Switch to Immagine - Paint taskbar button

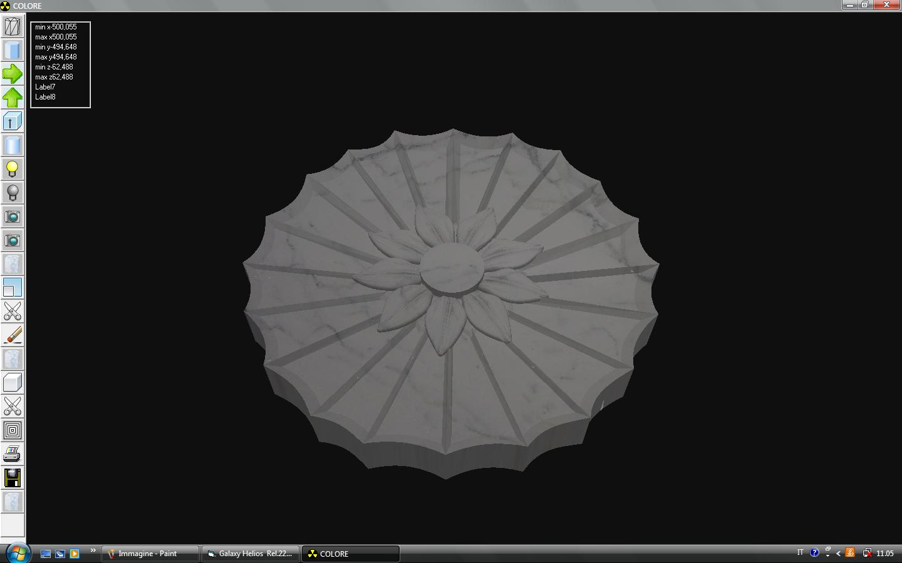click(150, 554)
